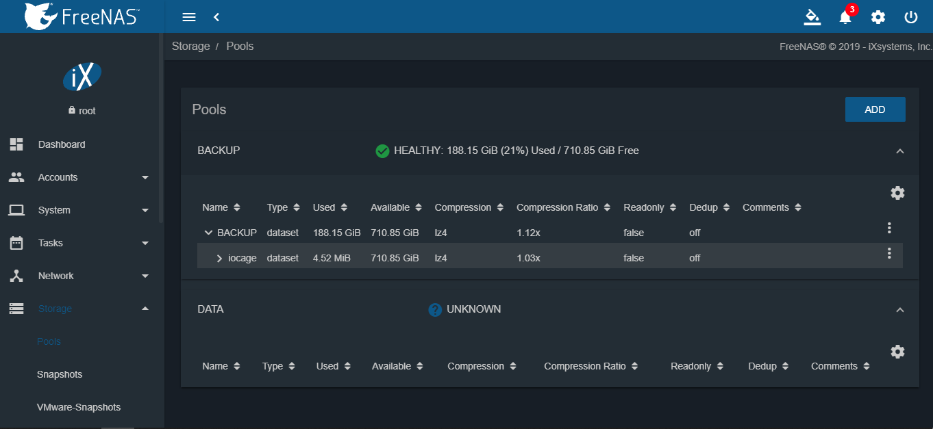Open the top bar settings gear
The height and width of the screenshot is (429, 933).
tap(878, 17)
